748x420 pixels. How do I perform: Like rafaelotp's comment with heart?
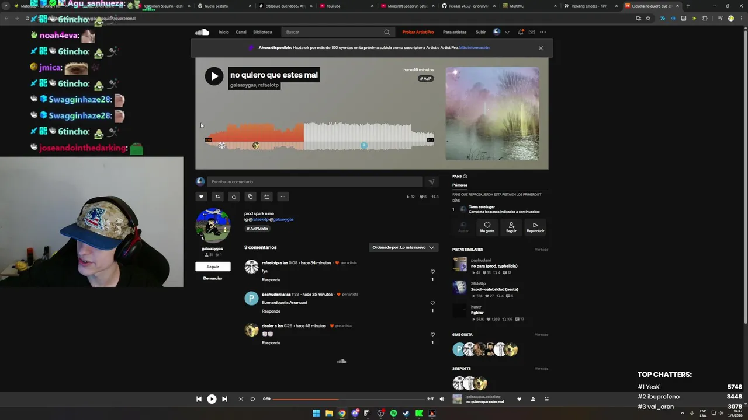(x=432, y=271)
